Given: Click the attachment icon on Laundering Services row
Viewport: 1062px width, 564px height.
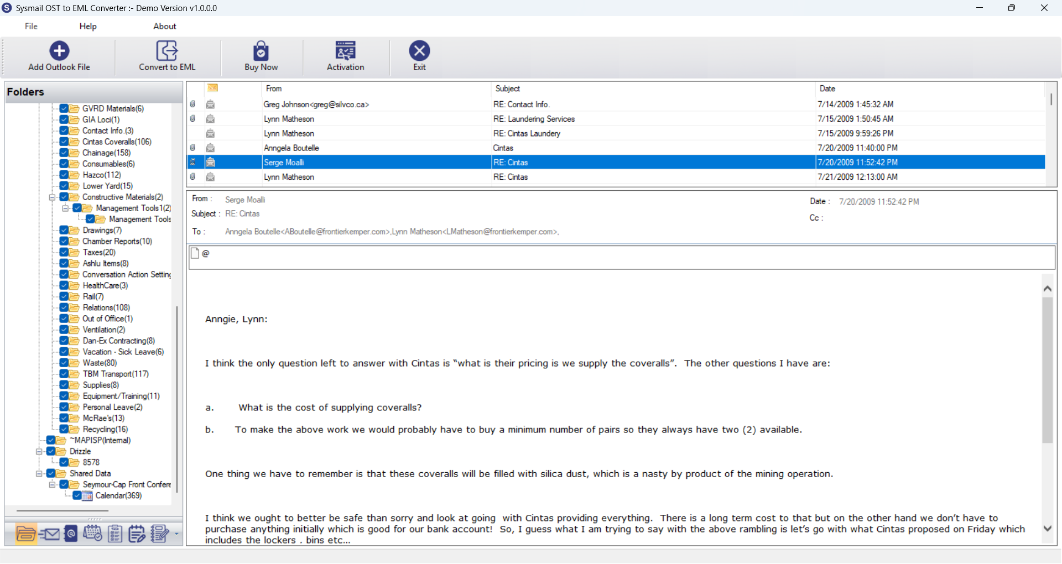Looking at the screenshot, I should pos(192,118).
